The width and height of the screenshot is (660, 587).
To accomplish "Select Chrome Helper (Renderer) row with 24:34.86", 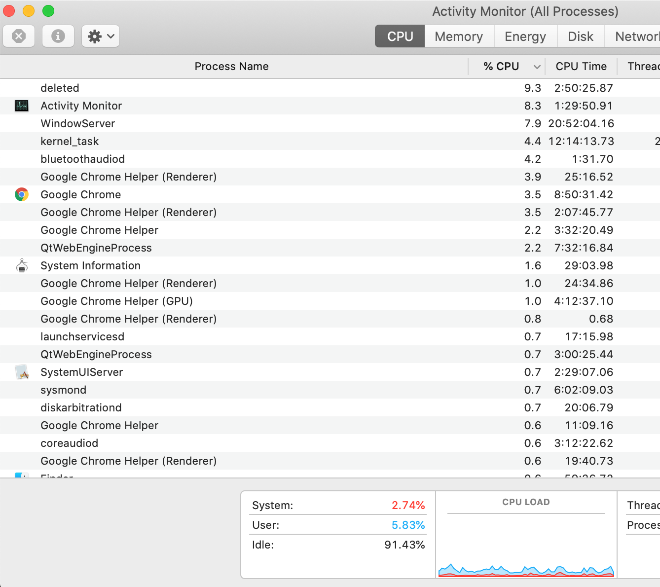I will pyautogui.click(x=330, y=283).
